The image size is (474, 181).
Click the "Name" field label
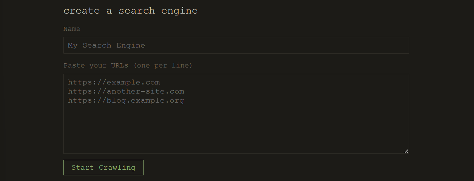pos(72,29)
